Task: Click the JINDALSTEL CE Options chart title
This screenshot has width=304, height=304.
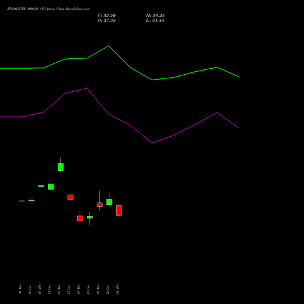Action: (48, 9)
